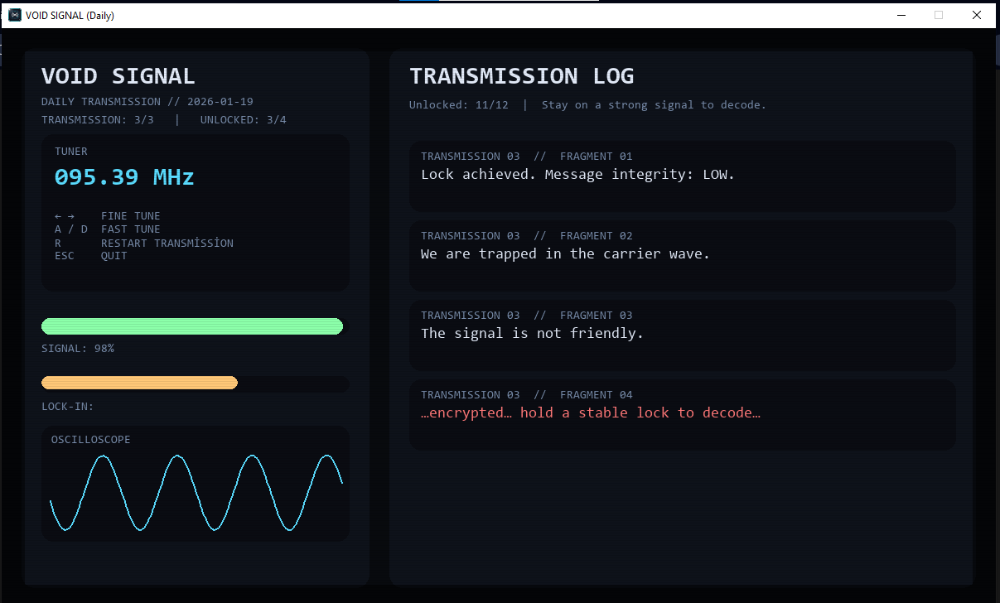This screenshot has height=603, width=1000.
Task: Click 'The signal is not friendly.' text
Action: coord(533,334)
